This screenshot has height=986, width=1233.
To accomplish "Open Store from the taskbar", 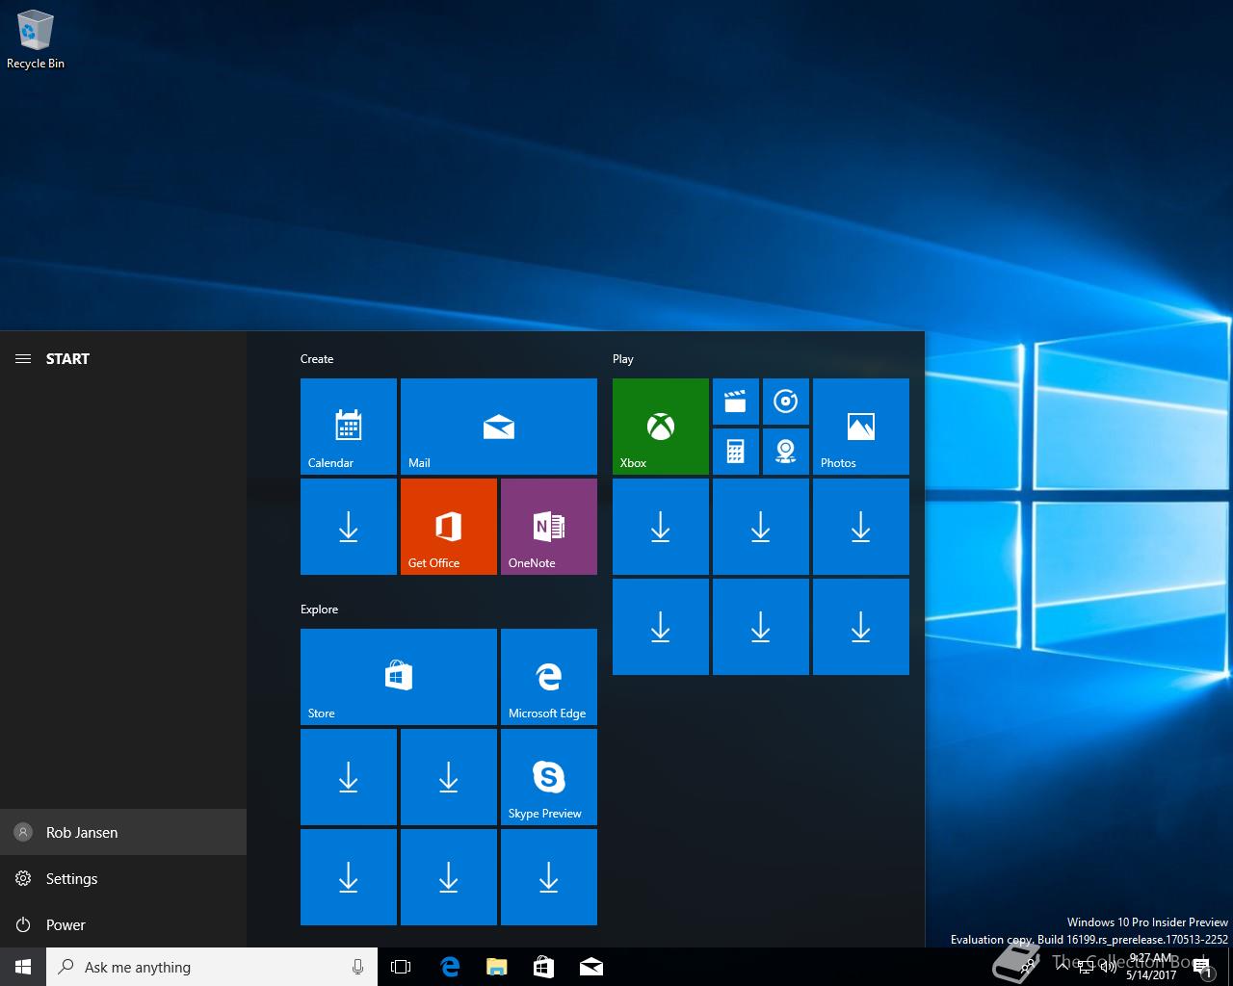I will click(x=544, y=967).
